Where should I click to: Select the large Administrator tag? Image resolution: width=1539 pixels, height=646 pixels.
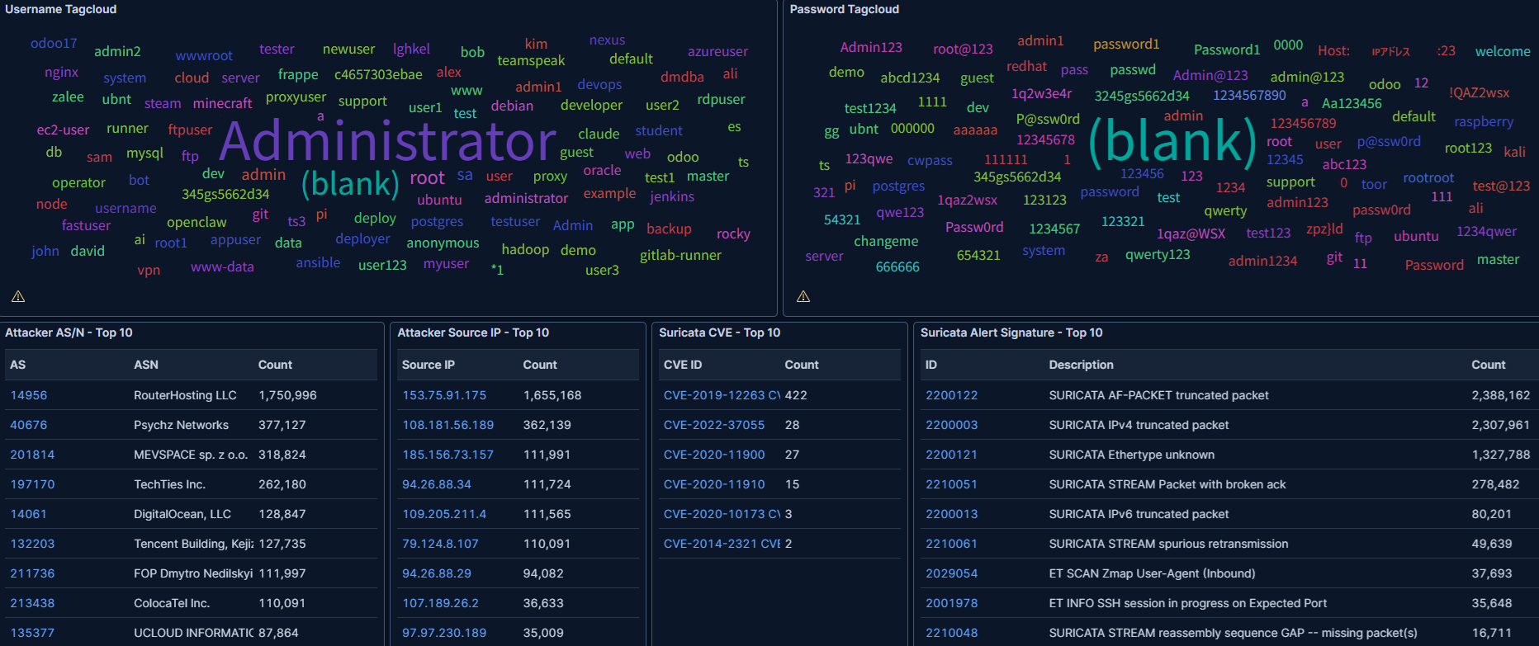[388, 141]
